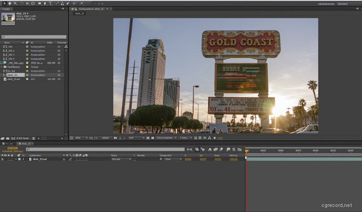The image size is (362, 212).
Task: Toggle the region of interest button
Action: click(148, 138)
